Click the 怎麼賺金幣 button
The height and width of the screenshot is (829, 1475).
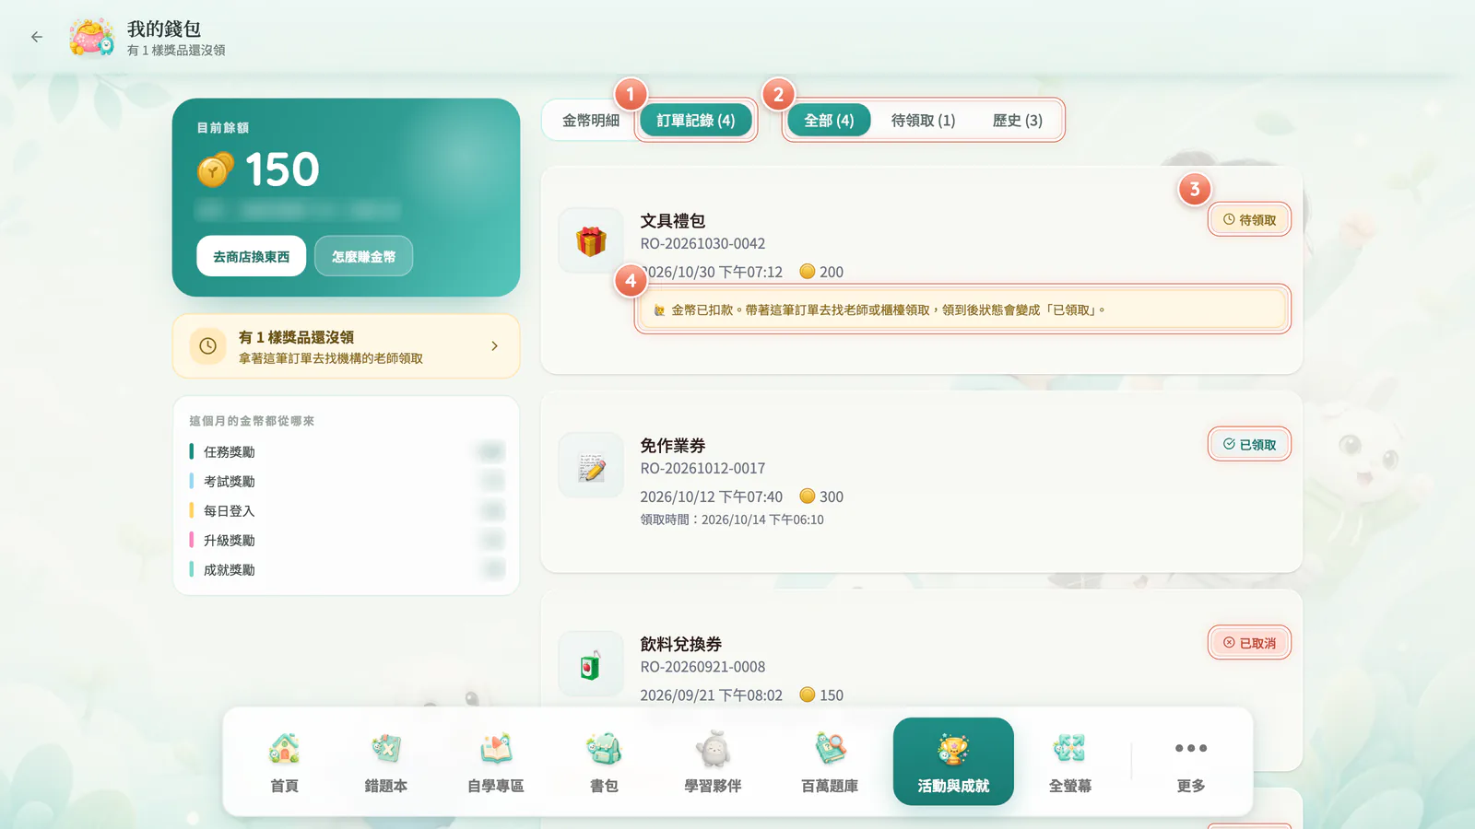click(363, 256)
